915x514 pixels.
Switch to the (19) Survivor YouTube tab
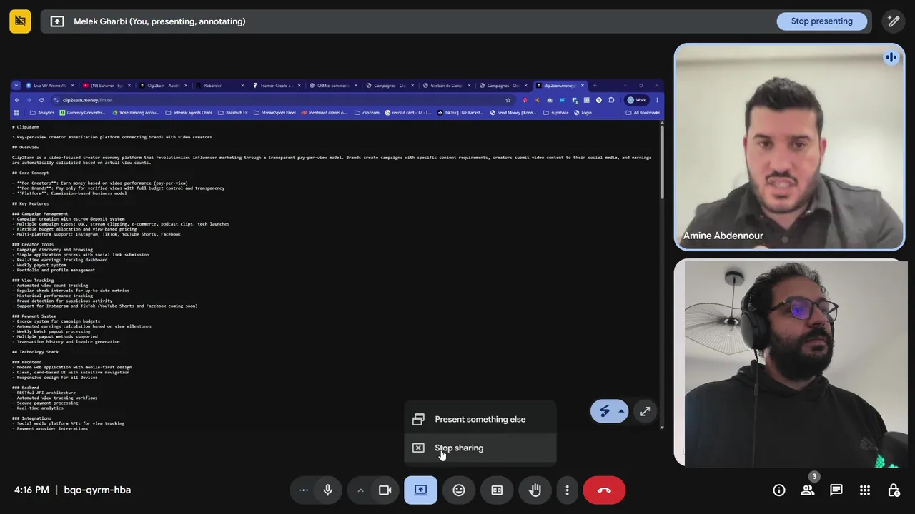pos(106,86)
